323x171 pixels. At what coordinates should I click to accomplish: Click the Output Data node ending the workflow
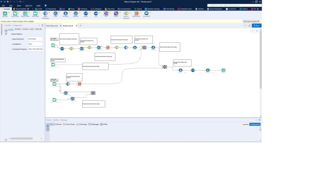coord(223,70)
